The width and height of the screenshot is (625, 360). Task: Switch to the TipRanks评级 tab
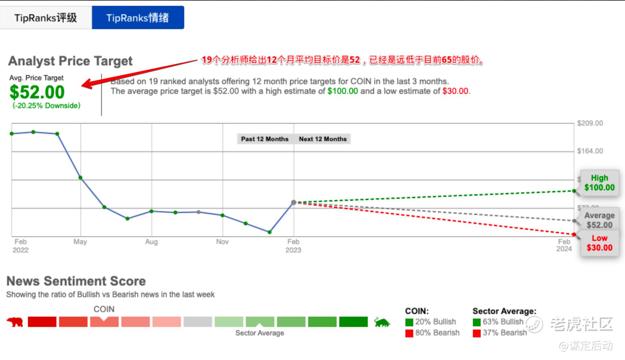pyautogui.click(x=46, y=17)
